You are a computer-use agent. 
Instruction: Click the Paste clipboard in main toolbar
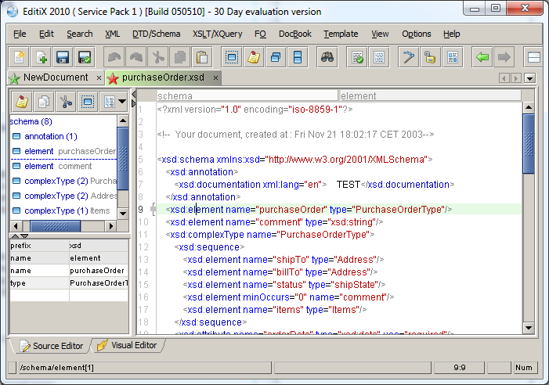click(202, 57)
